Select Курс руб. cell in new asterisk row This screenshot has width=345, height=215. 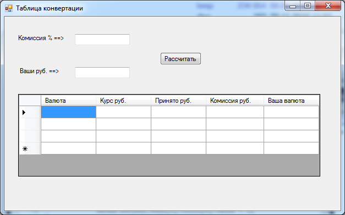[x=123, y=148]
